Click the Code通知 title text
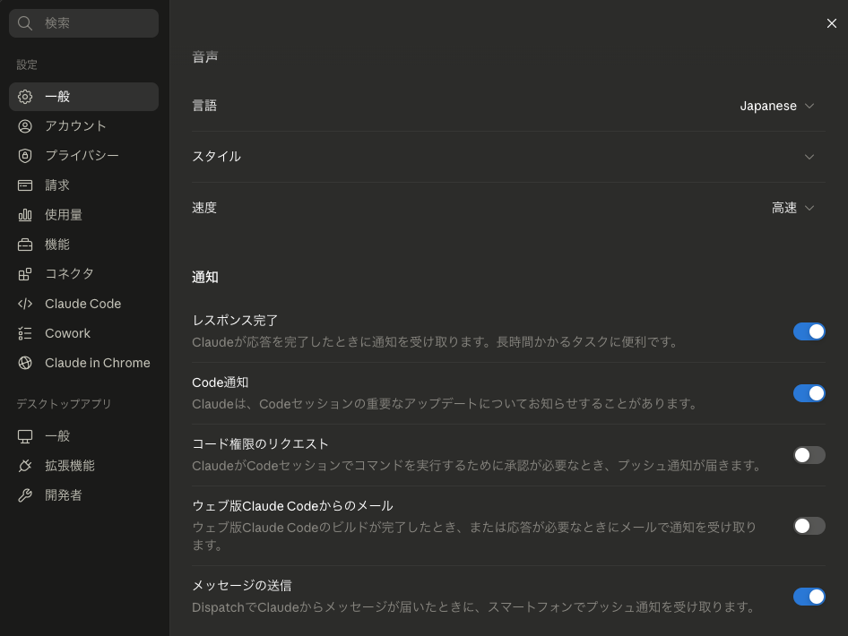Screen dimensions: 848x636 point(221,382)
